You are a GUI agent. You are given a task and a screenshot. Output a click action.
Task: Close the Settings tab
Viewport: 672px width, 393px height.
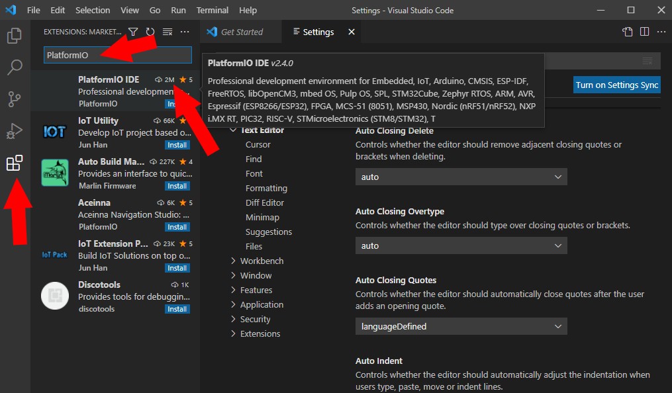pos(352,32)
